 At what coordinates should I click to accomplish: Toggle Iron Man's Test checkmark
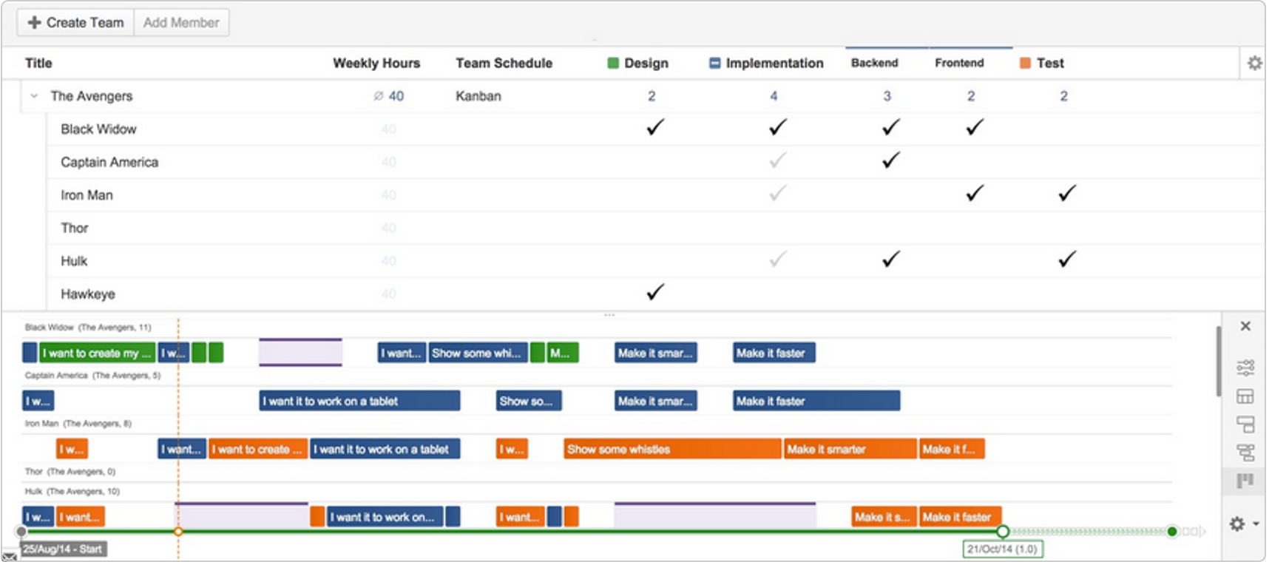(x=1066, y=193)
